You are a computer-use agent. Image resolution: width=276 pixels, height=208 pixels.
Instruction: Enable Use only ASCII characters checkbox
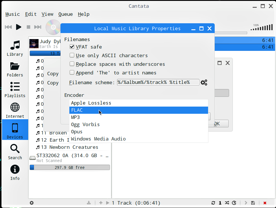click(72, 55)
